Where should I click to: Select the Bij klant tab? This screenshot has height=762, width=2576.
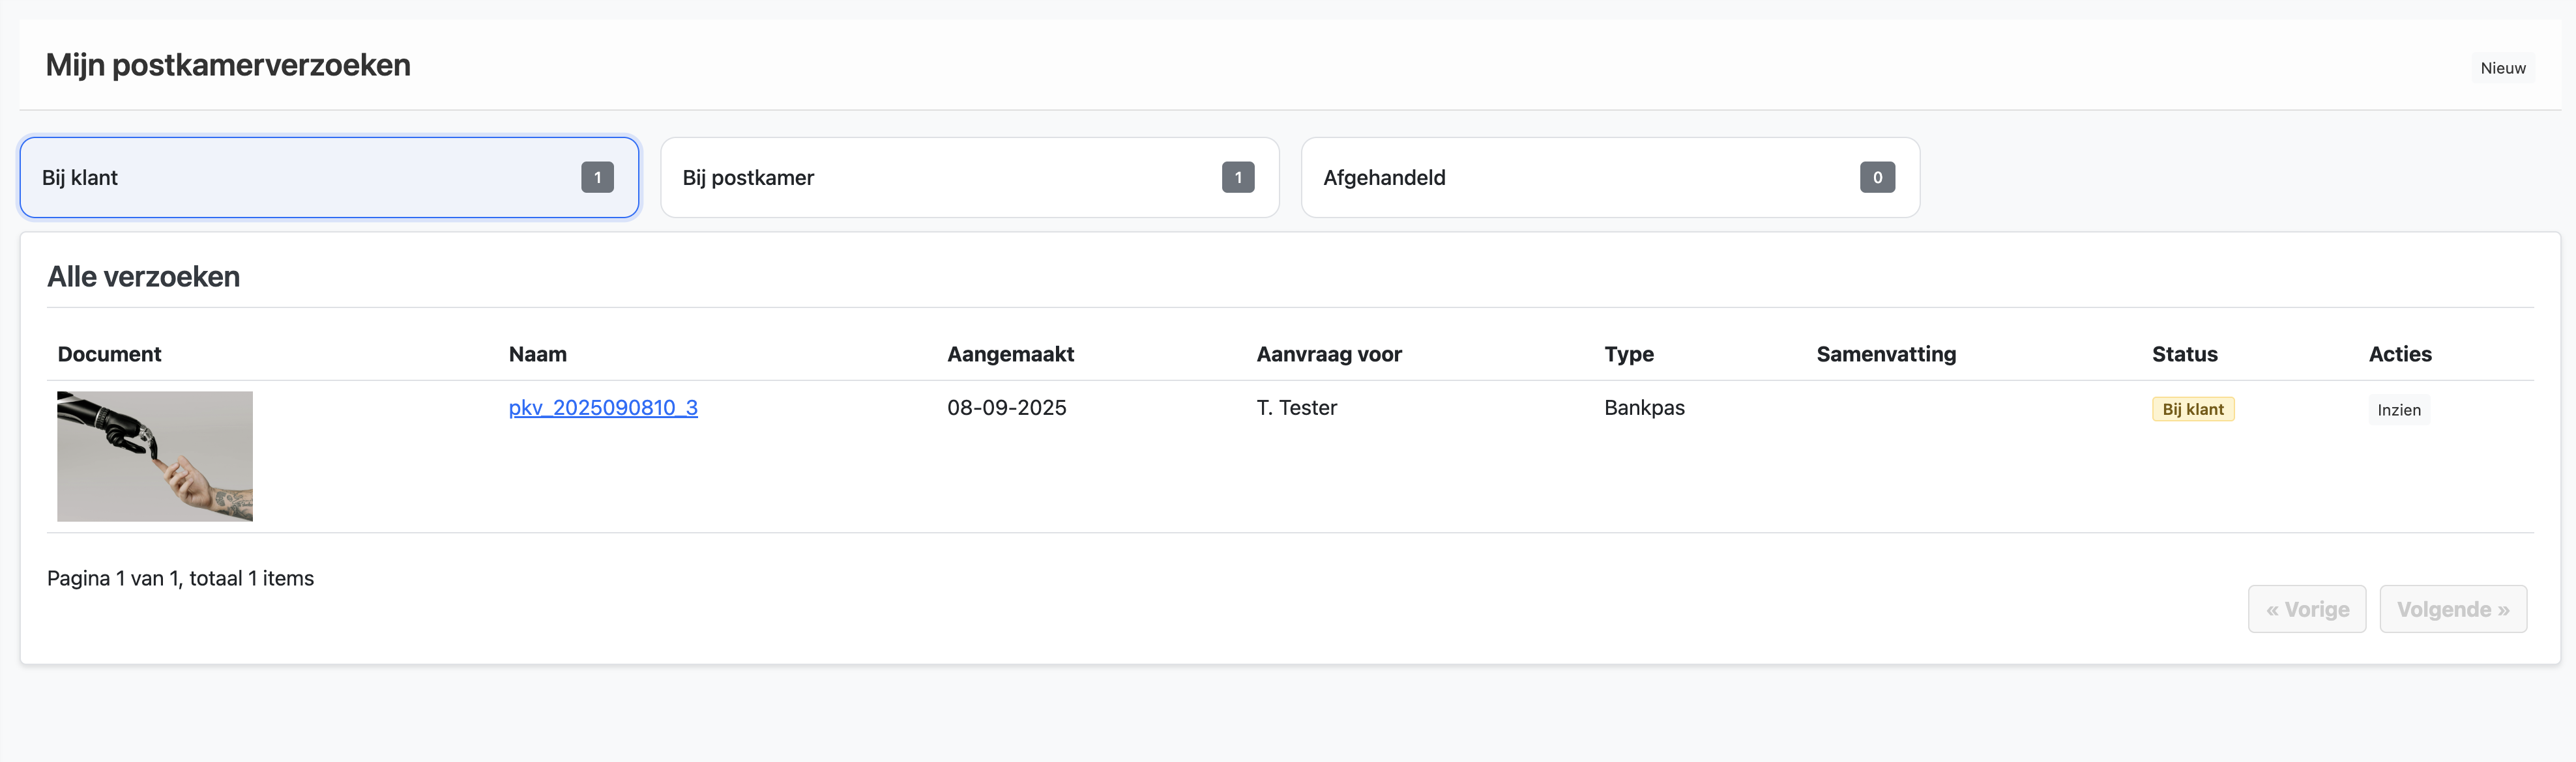pyautogui.click(x=329, y=178)
